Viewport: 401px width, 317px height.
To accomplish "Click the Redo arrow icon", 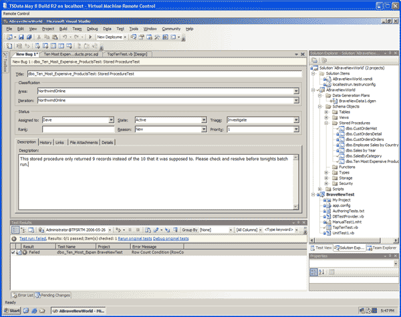I will click(76, 37).
